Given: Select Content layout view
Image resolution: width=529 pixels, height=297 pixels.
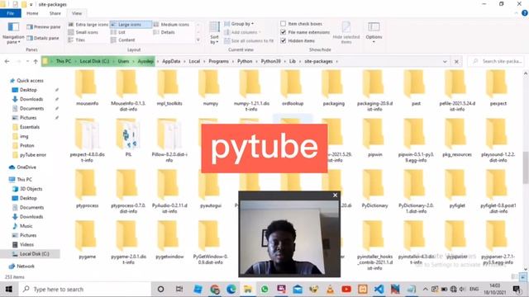Looking at the screenshot, I should tap(123, 40).
